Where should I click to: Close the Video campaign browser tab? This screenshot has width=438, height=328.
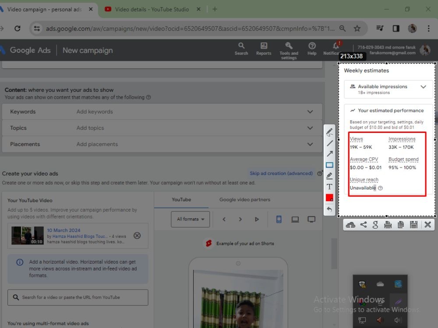pyautogui.click(x=91, y=9)
